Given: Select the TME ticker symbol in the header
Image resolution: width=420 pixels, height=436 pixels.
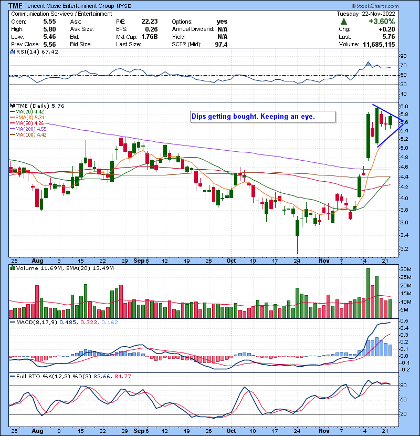Looking at the screenshot, I should (15, 6).
